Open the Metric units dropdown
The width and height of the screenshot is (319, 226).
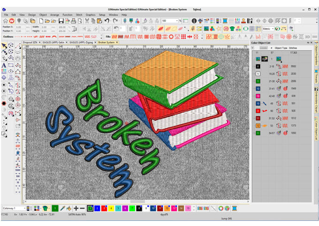click(273, 29)
